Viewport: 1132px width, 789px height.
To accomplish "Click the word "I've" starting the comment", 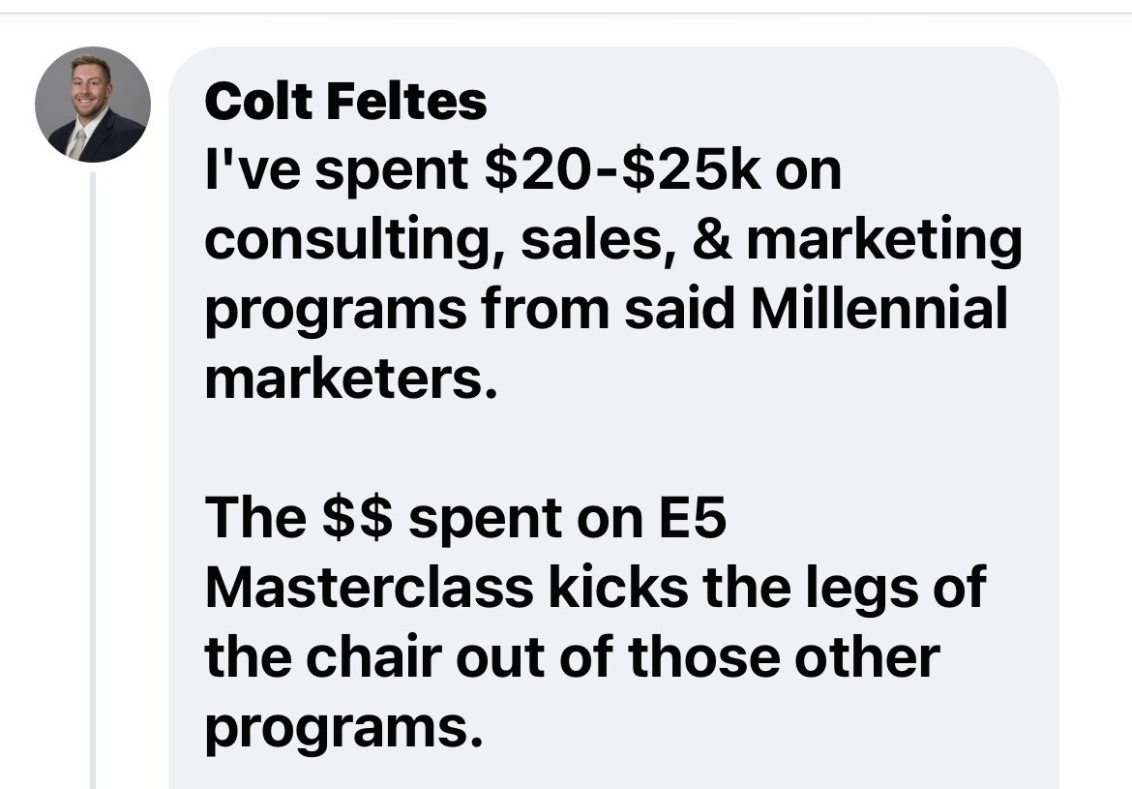I will (253, 170).
